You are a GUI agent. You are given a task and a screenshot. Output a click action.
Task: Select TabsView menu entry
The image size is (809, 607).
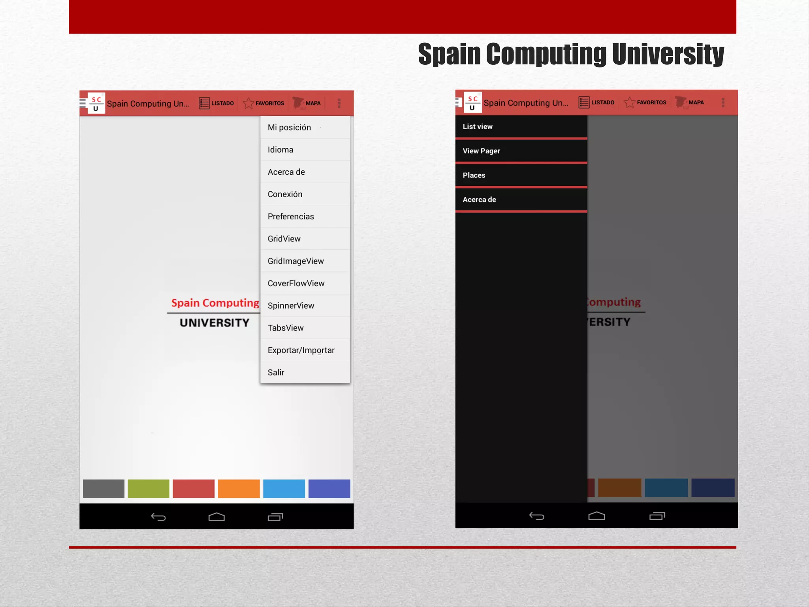coord(305,328)
